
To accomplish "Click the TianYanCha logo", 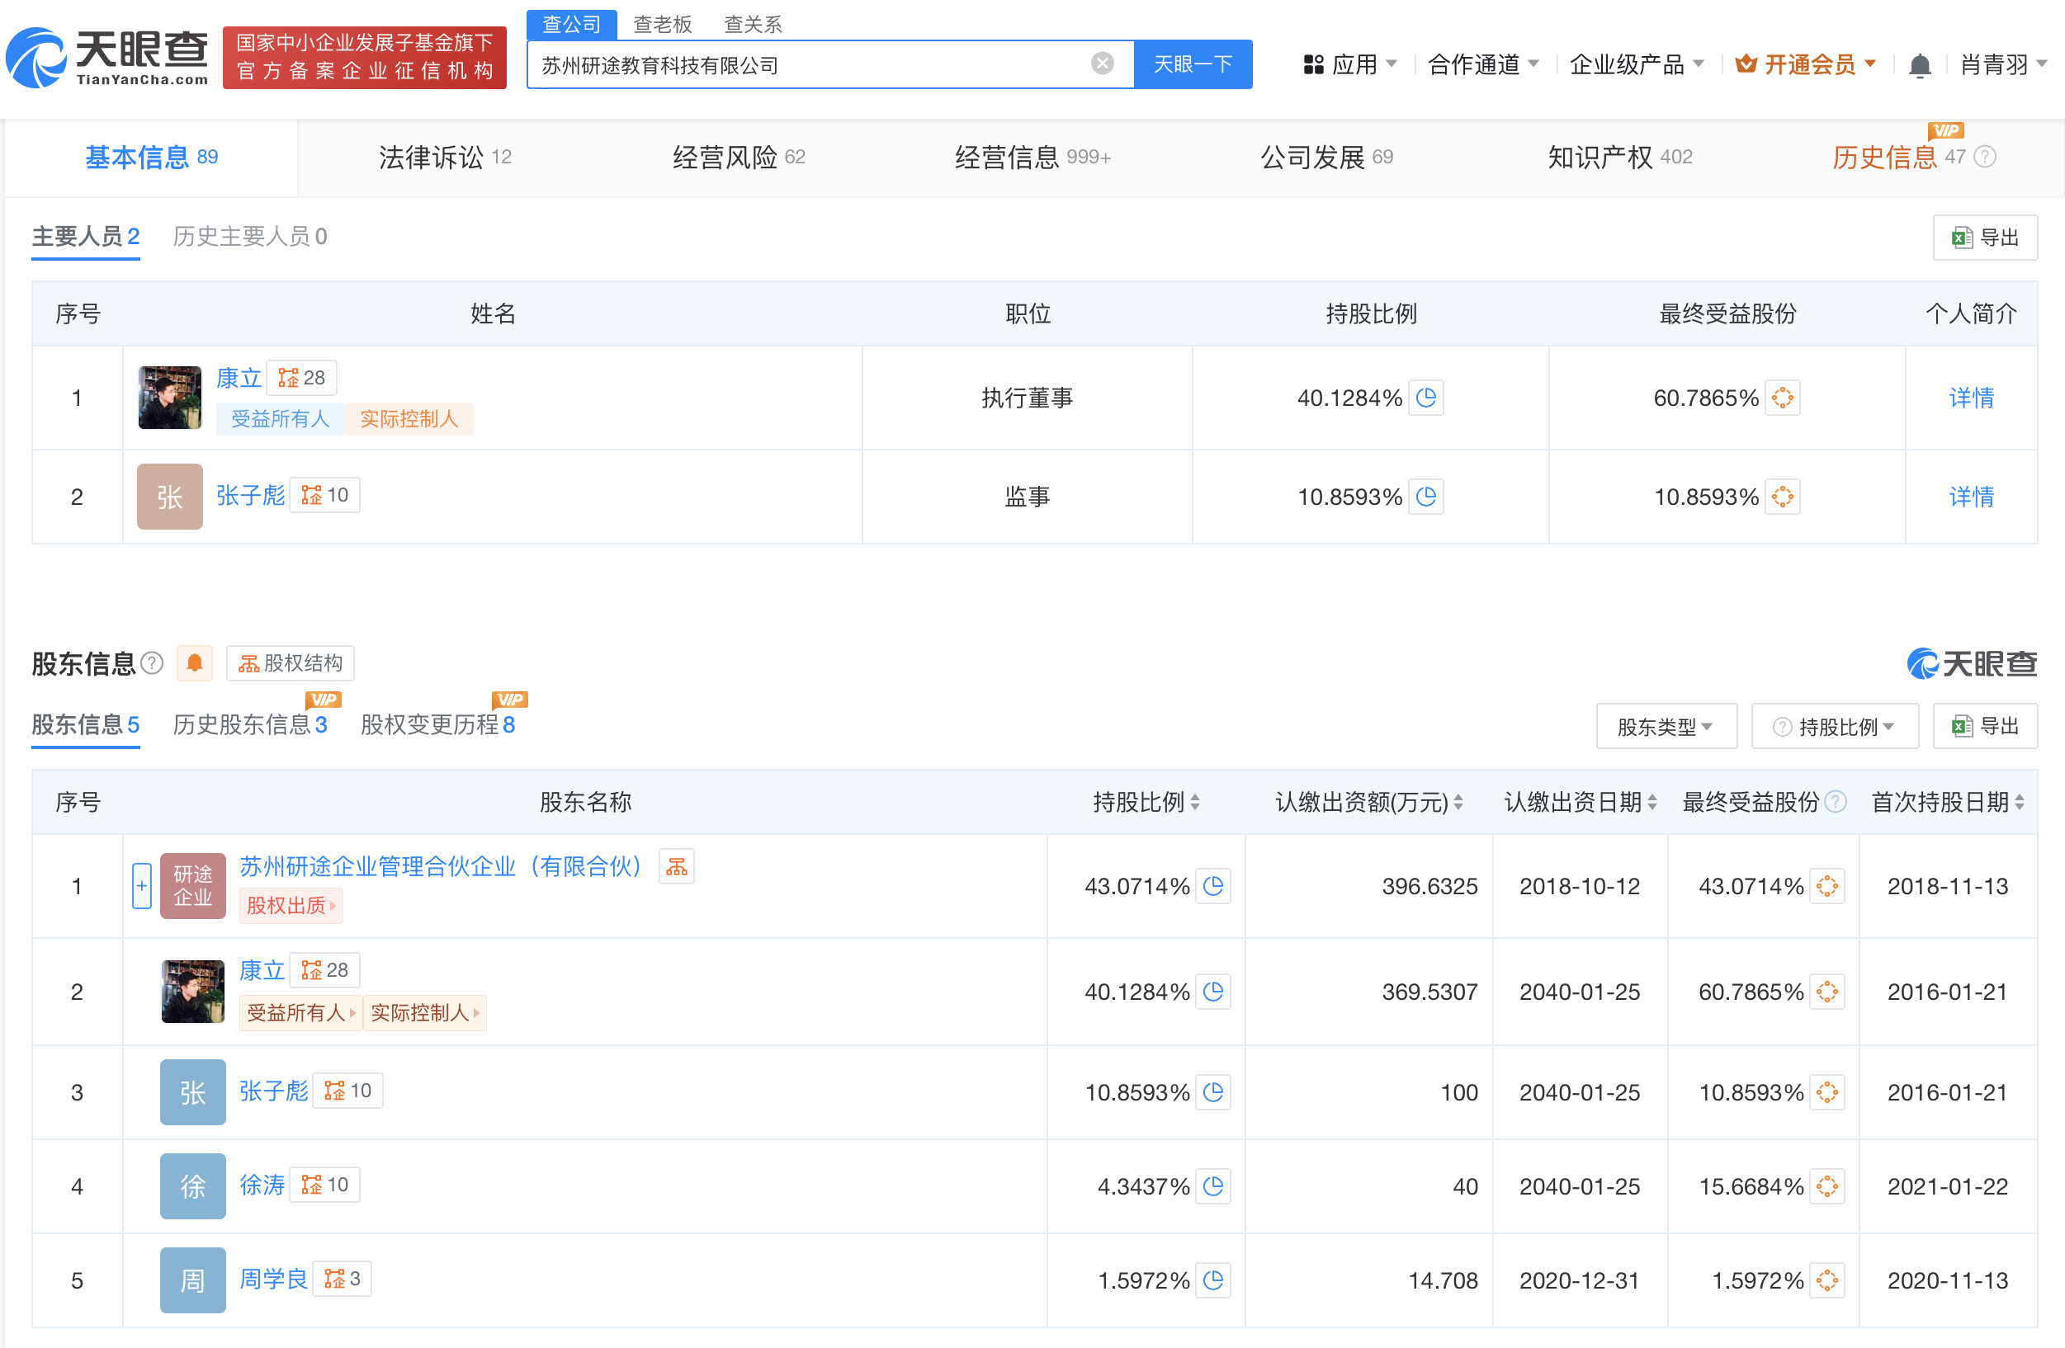I will pos(106,58).
